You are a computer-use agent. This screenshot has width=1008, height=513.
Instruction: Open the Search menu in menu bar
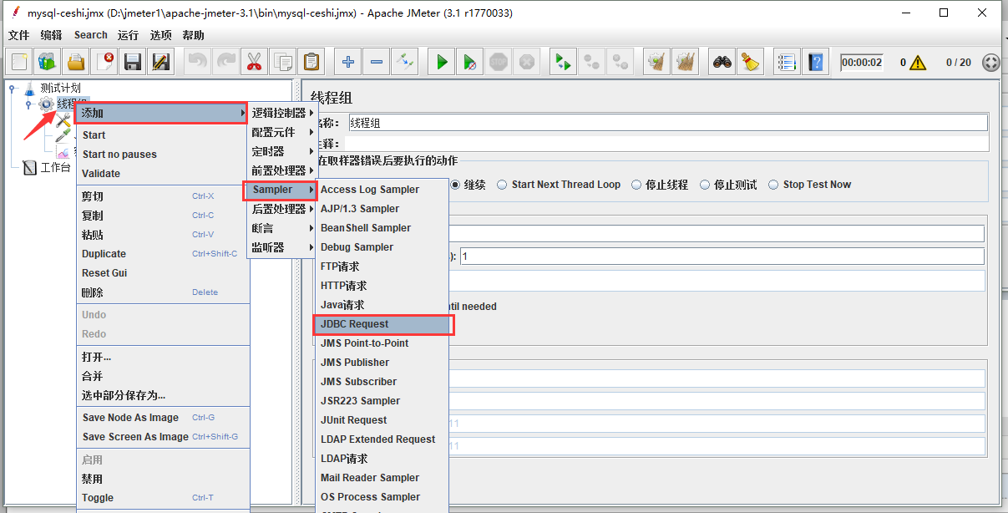click(90, 35)
